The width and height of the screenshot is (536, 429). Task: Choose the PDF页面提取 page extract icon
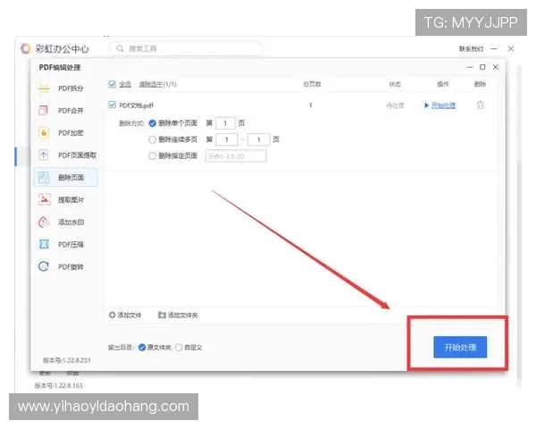[x=44, y=155]
